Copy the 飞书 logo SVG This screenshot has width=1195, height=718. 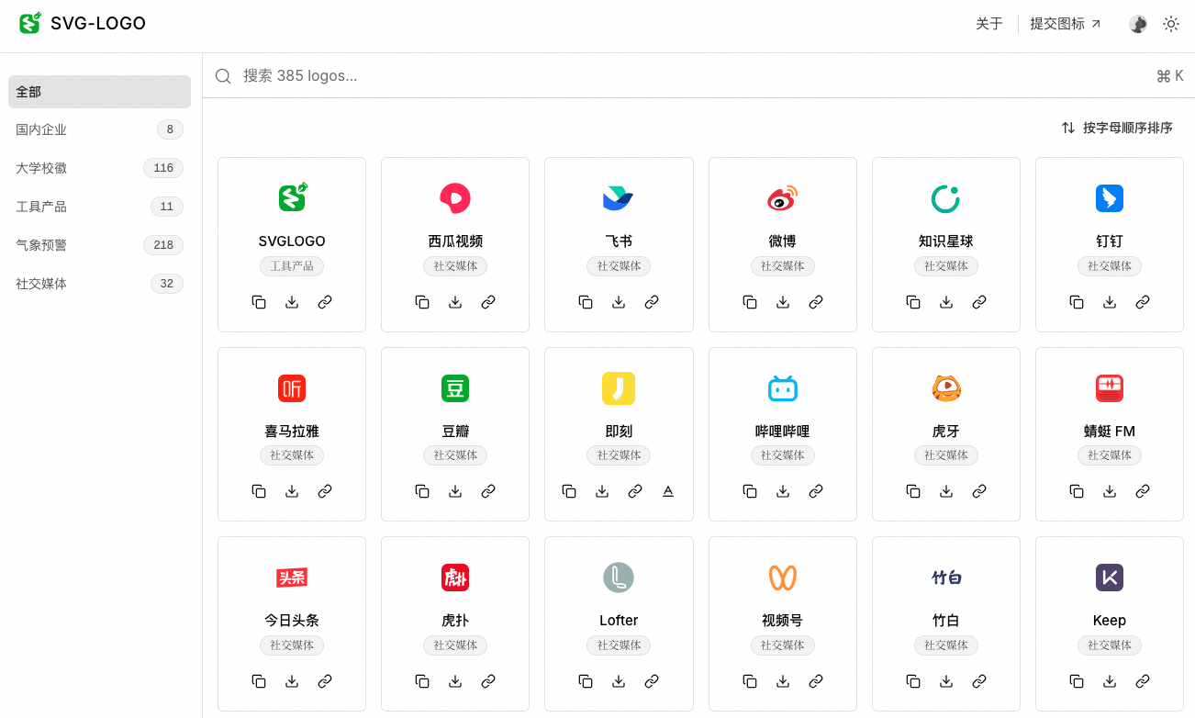pyautogui.click(x=586, y=302)
